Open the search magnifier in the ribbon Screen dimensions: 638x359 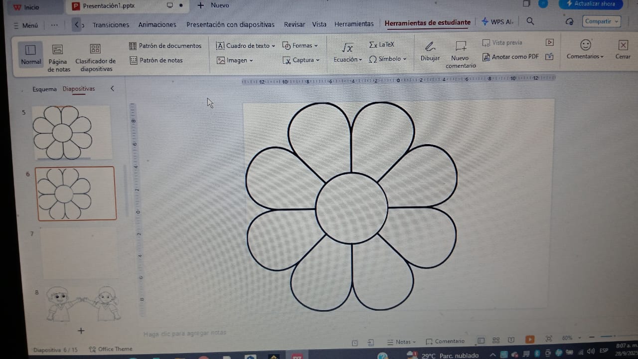tap(530, 21)
